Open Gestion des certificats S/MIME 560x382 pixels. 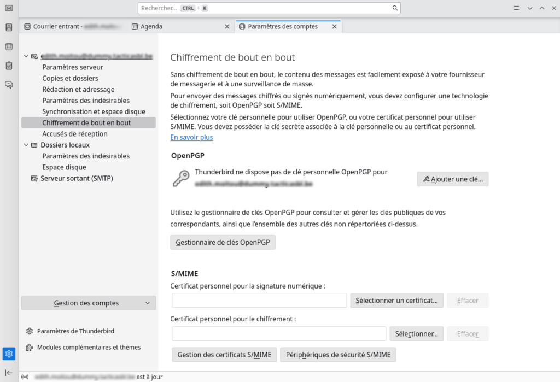pos(224,355)
